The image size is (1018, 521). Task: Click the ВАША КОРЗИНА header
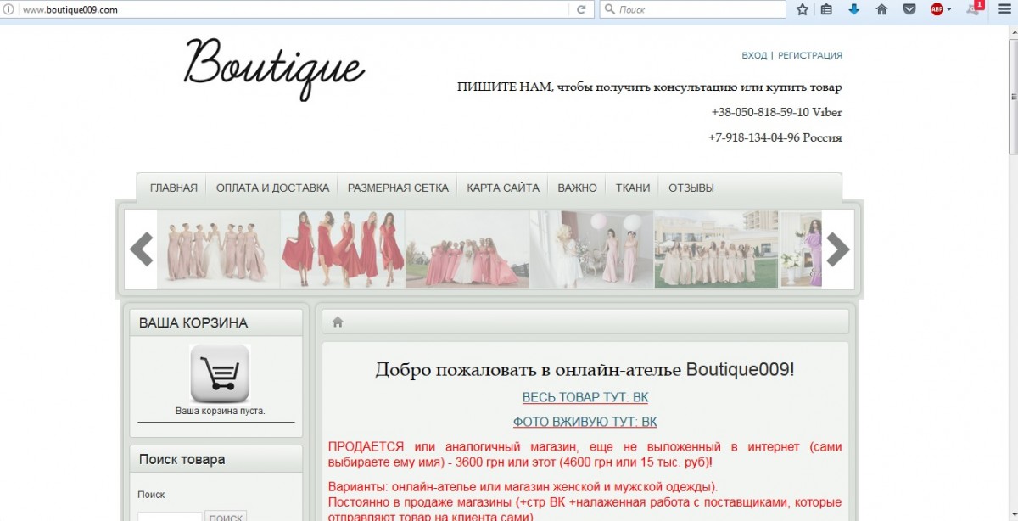[x=193, y=323]
